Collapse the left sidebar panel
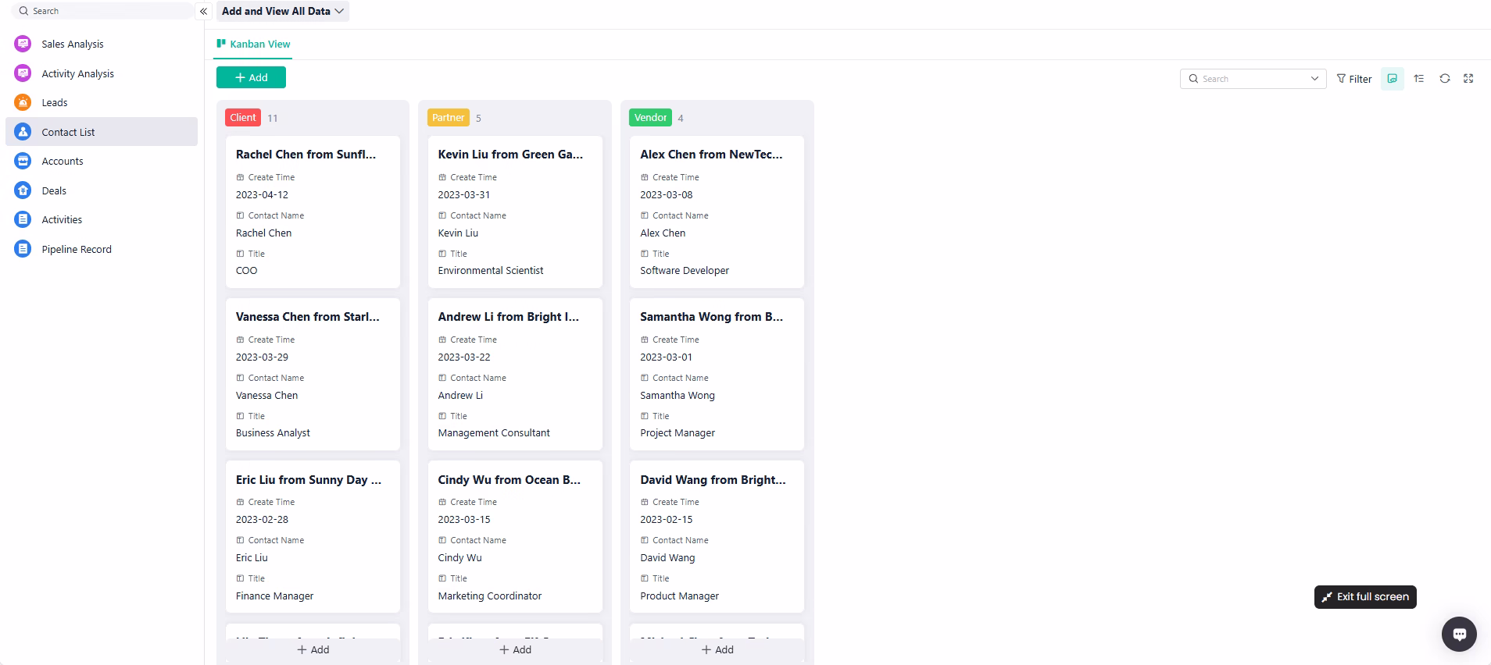1491x665 pixels. (x=203, y=11)
